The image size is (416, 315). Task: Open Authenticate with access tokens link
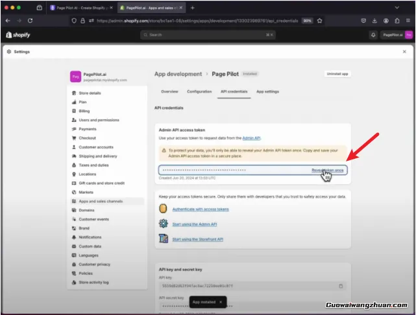200,209
